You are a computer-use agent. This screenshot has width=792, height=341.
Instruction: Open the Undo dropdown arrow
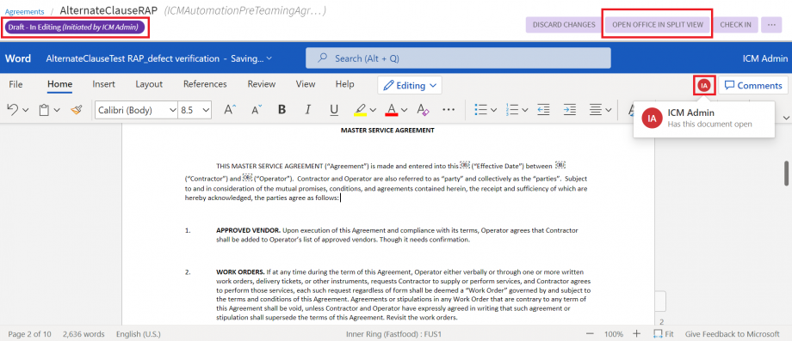(x=26, y=110)
